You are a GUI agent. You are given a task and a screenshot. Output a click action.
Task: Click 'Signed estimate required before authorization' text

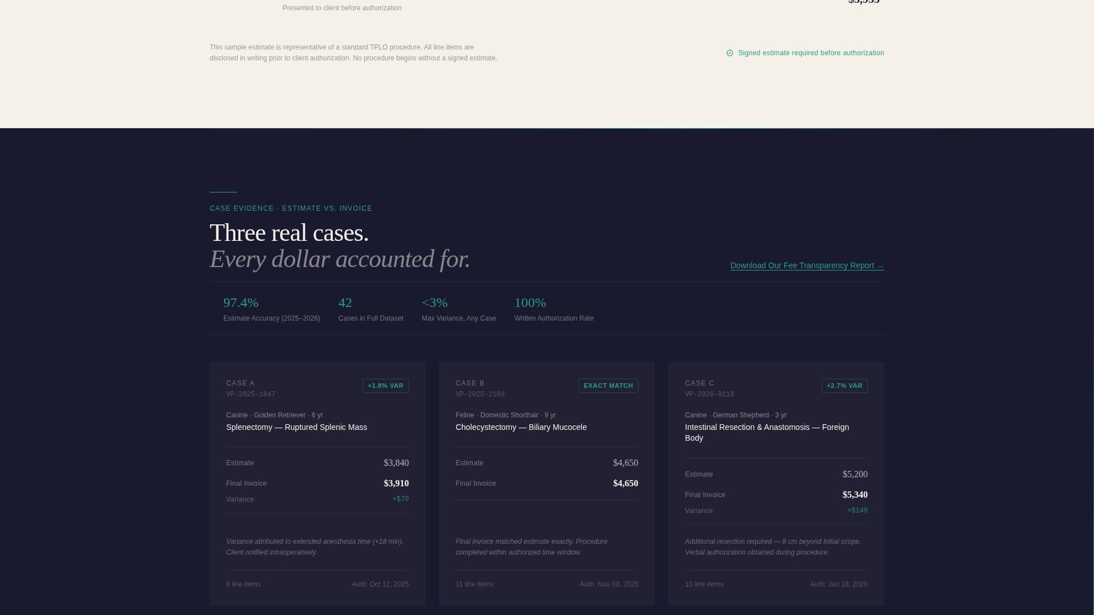tap(811, 52)
